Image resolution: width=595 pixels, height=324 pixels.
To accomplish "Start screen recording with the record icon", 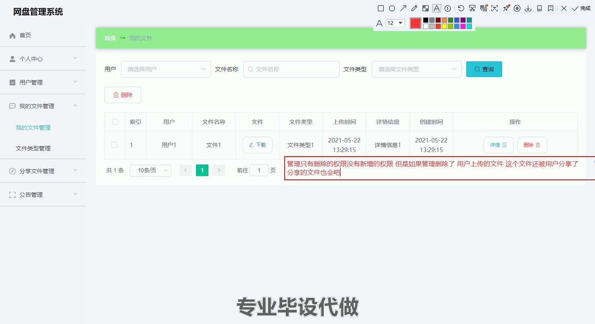I will tap(517, 8).
